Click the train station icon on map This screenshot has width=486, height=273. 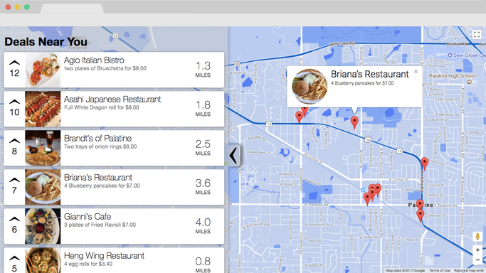[363, 190]
